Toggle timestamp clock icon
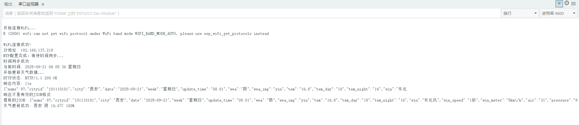 [567, 3]
